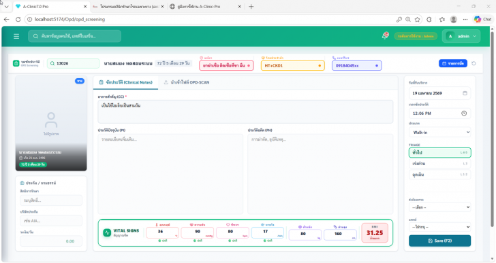Click the treatment rights input field
496x263 pixels.
(51, 200)
